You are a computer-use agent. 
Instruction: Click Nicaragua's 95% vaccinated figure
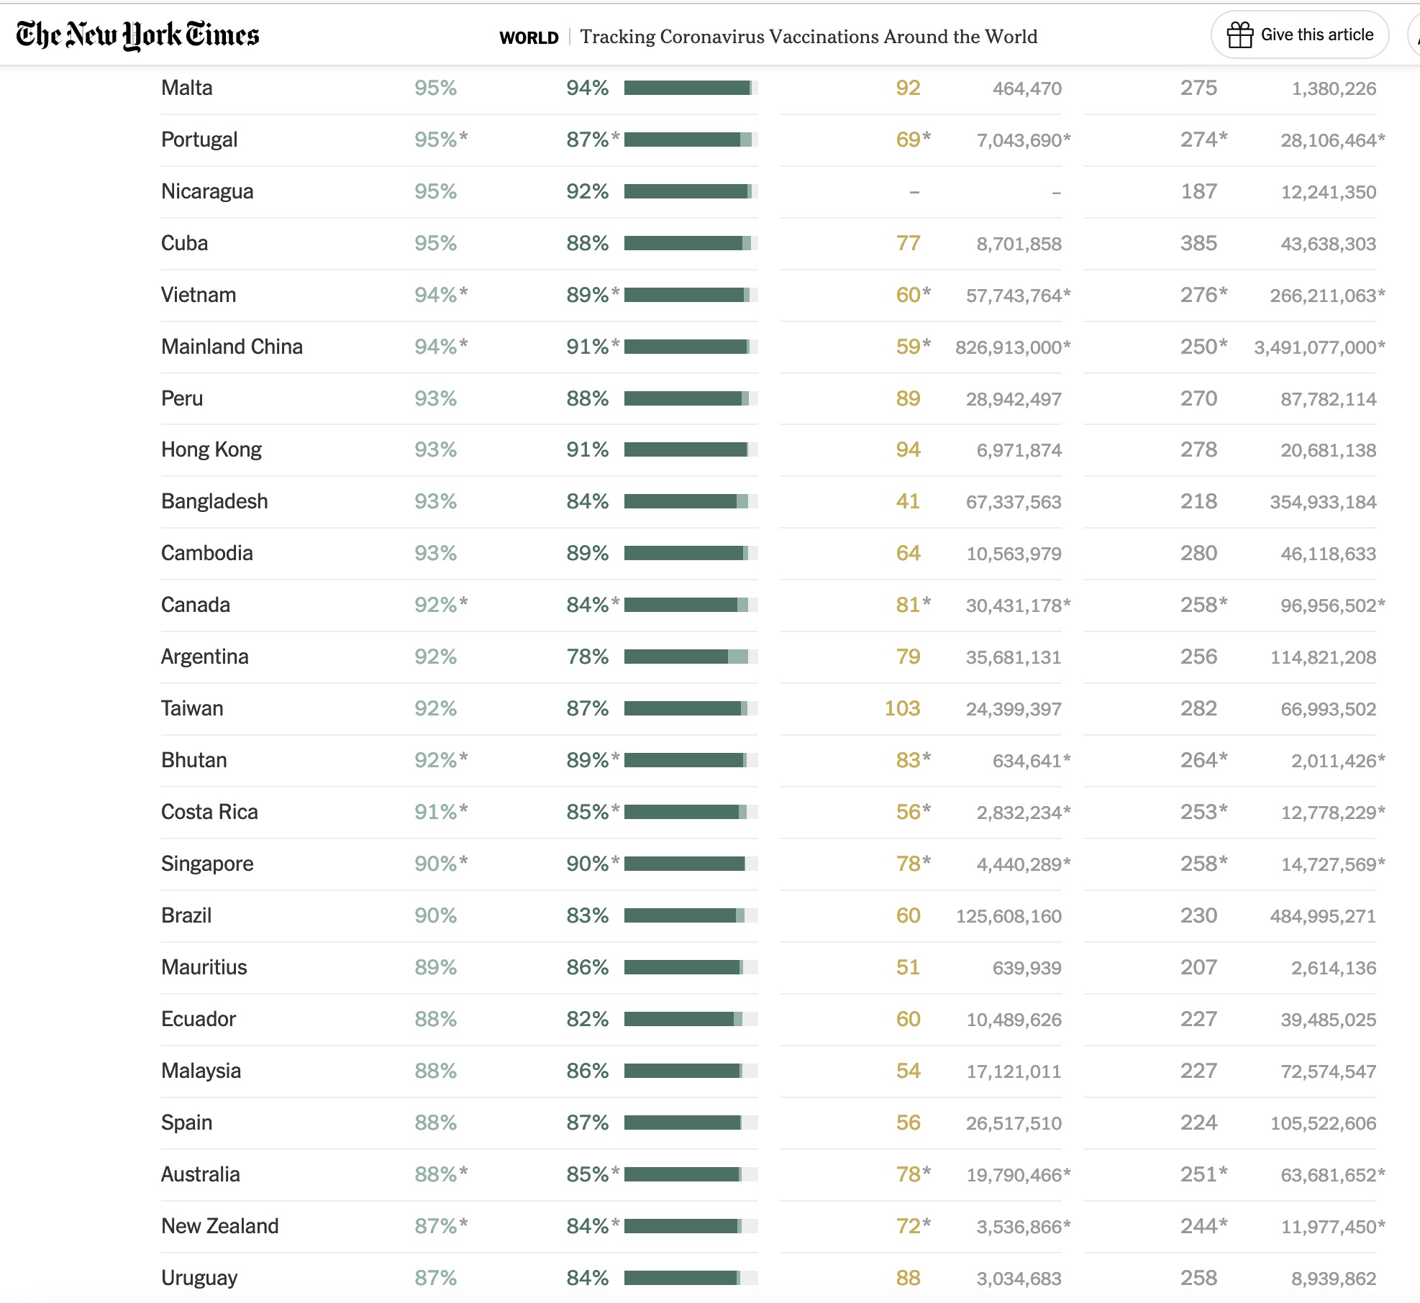coord(435,191)
